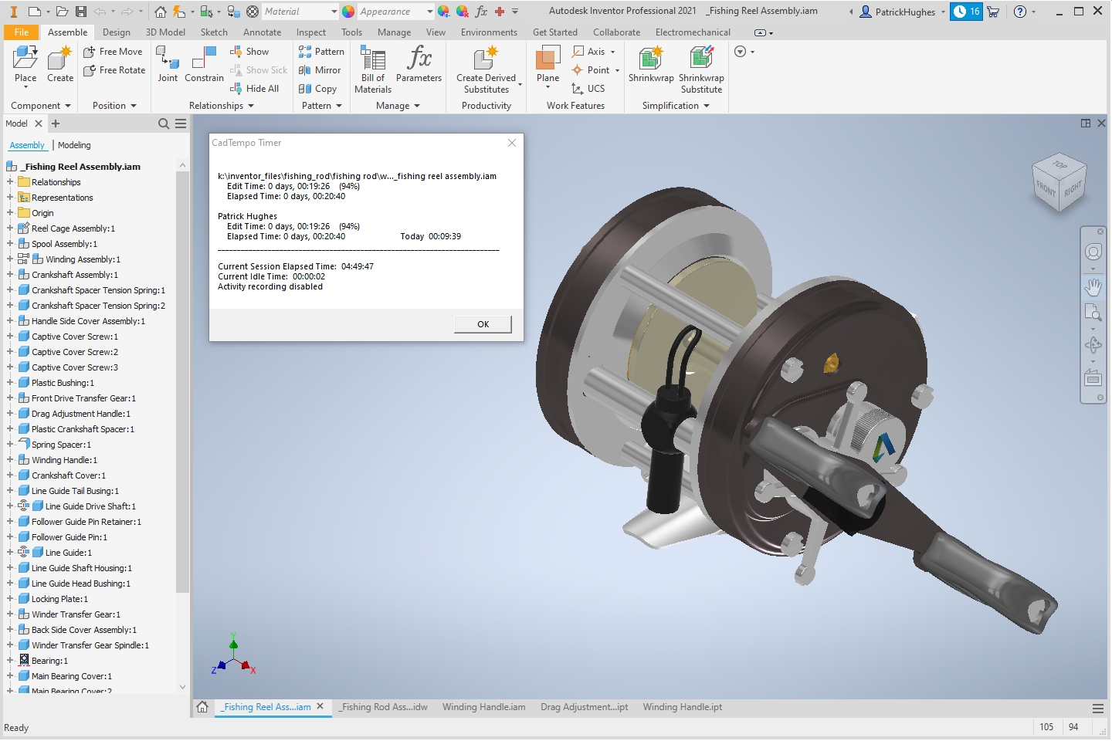
Task: Select the Pan hand tool in navigation bar
Action: click(x=1093, y=287)
